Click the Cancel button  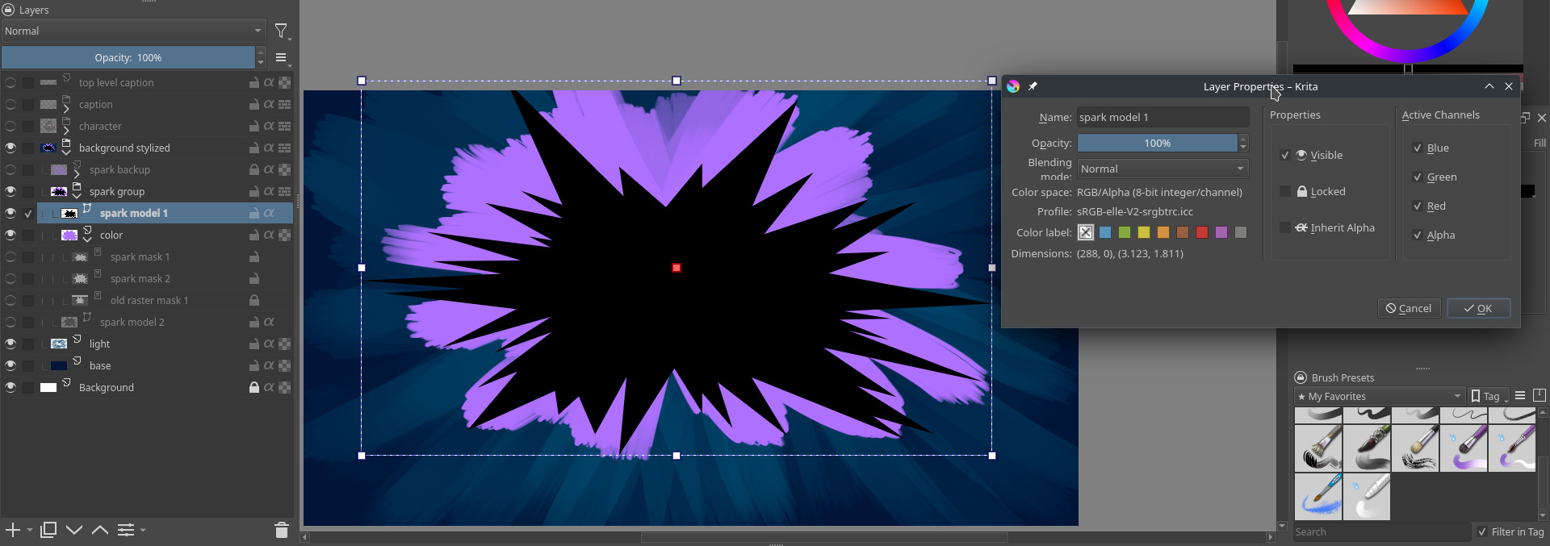pyautogui.click(x=1409, y=309)
